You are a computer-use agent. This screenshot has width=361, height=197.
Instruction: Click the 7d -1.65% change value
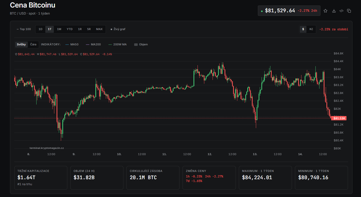pos(194,181)
